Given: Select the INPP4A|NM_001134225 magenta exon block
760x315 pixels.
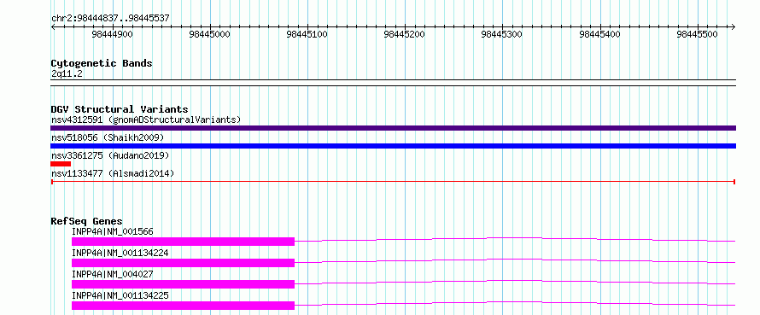Looking at the screenshot, I should (184, 306).
